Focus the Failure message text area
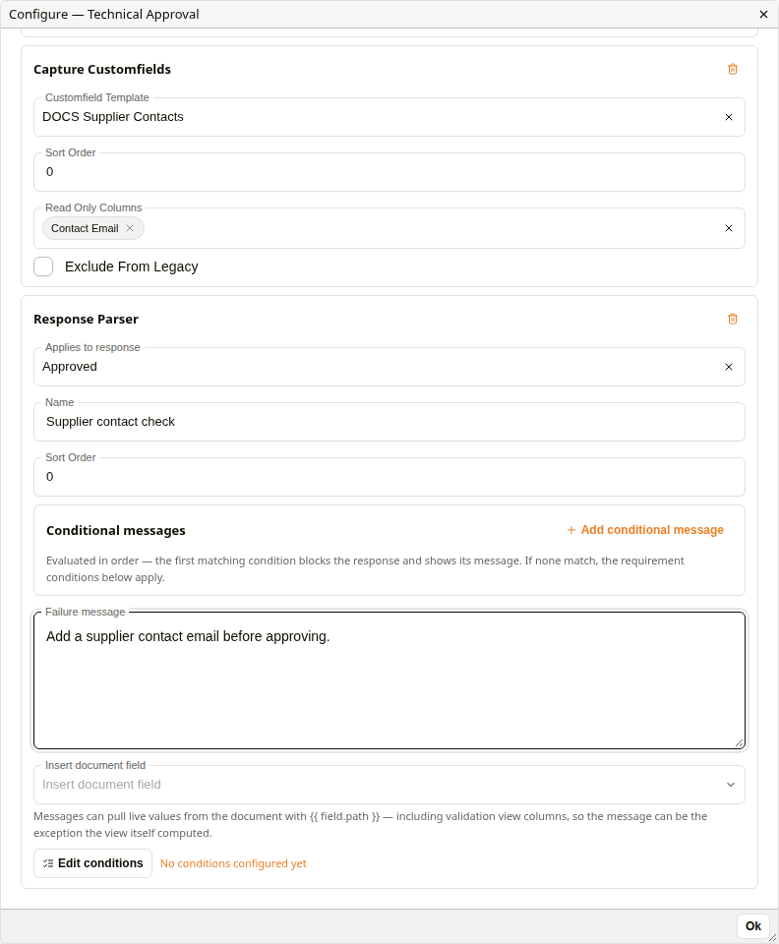Image resolution: width=779 pixels, height=944 pixels. pos(389,680)
